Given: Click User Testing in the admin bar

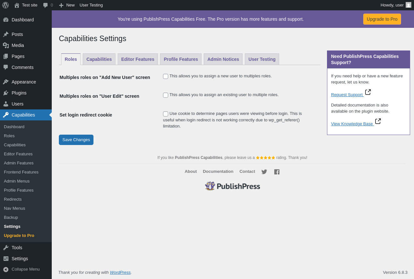Looking at the screenshot, I should pos(91,5).
